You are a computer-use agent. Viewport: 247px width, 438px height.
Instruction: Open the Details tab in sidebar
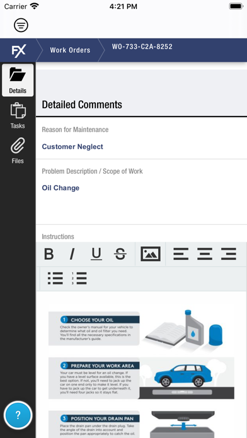coord(18,80)
